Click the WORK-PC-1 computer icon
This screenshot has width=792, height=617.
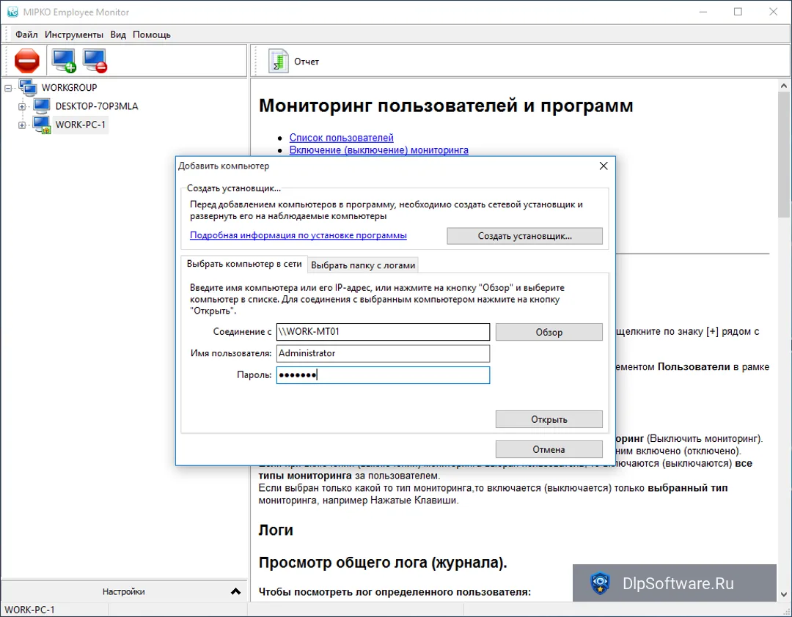click(x=41, y=125)
